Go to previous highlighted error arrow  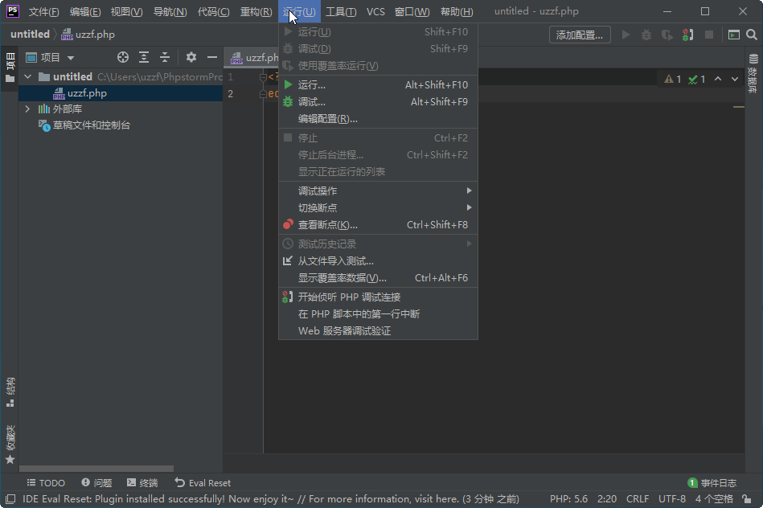718,79
